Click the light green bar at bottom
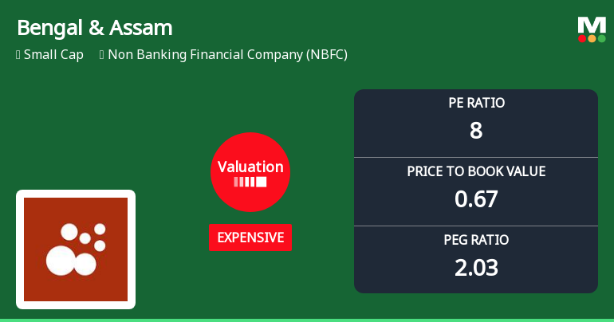The width and height of the screenshot is (614, 322). pos(307,320)
